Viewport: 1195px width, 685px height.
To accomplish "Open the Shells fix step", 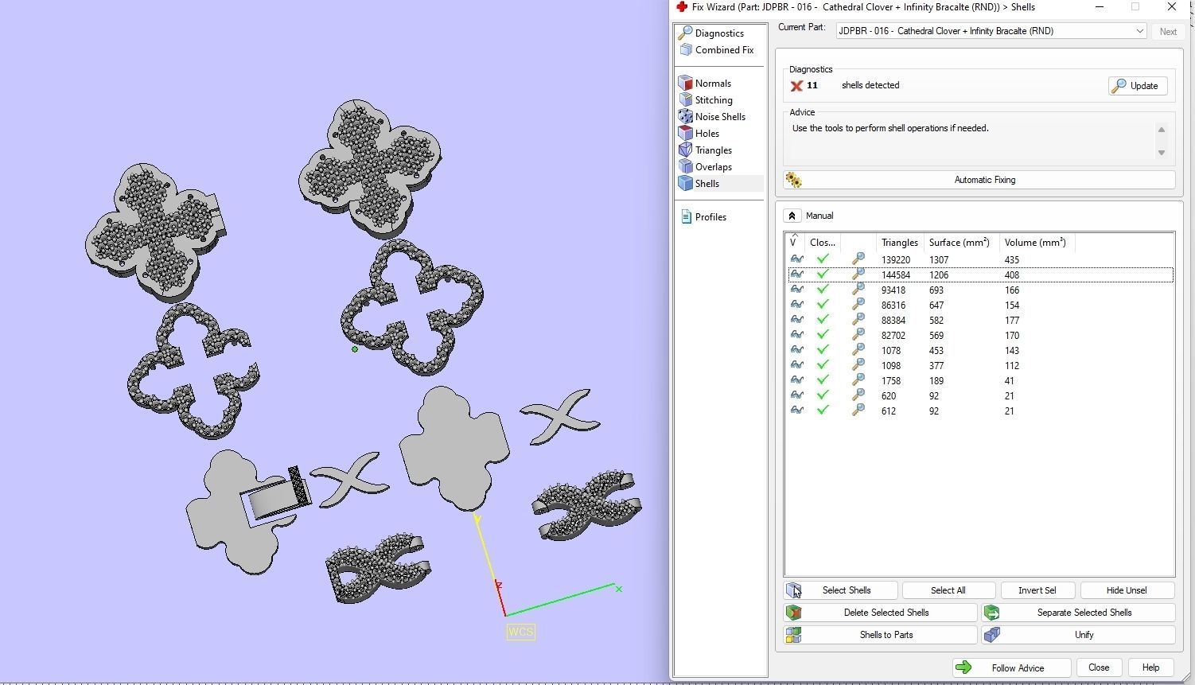I will pos(706,184).
